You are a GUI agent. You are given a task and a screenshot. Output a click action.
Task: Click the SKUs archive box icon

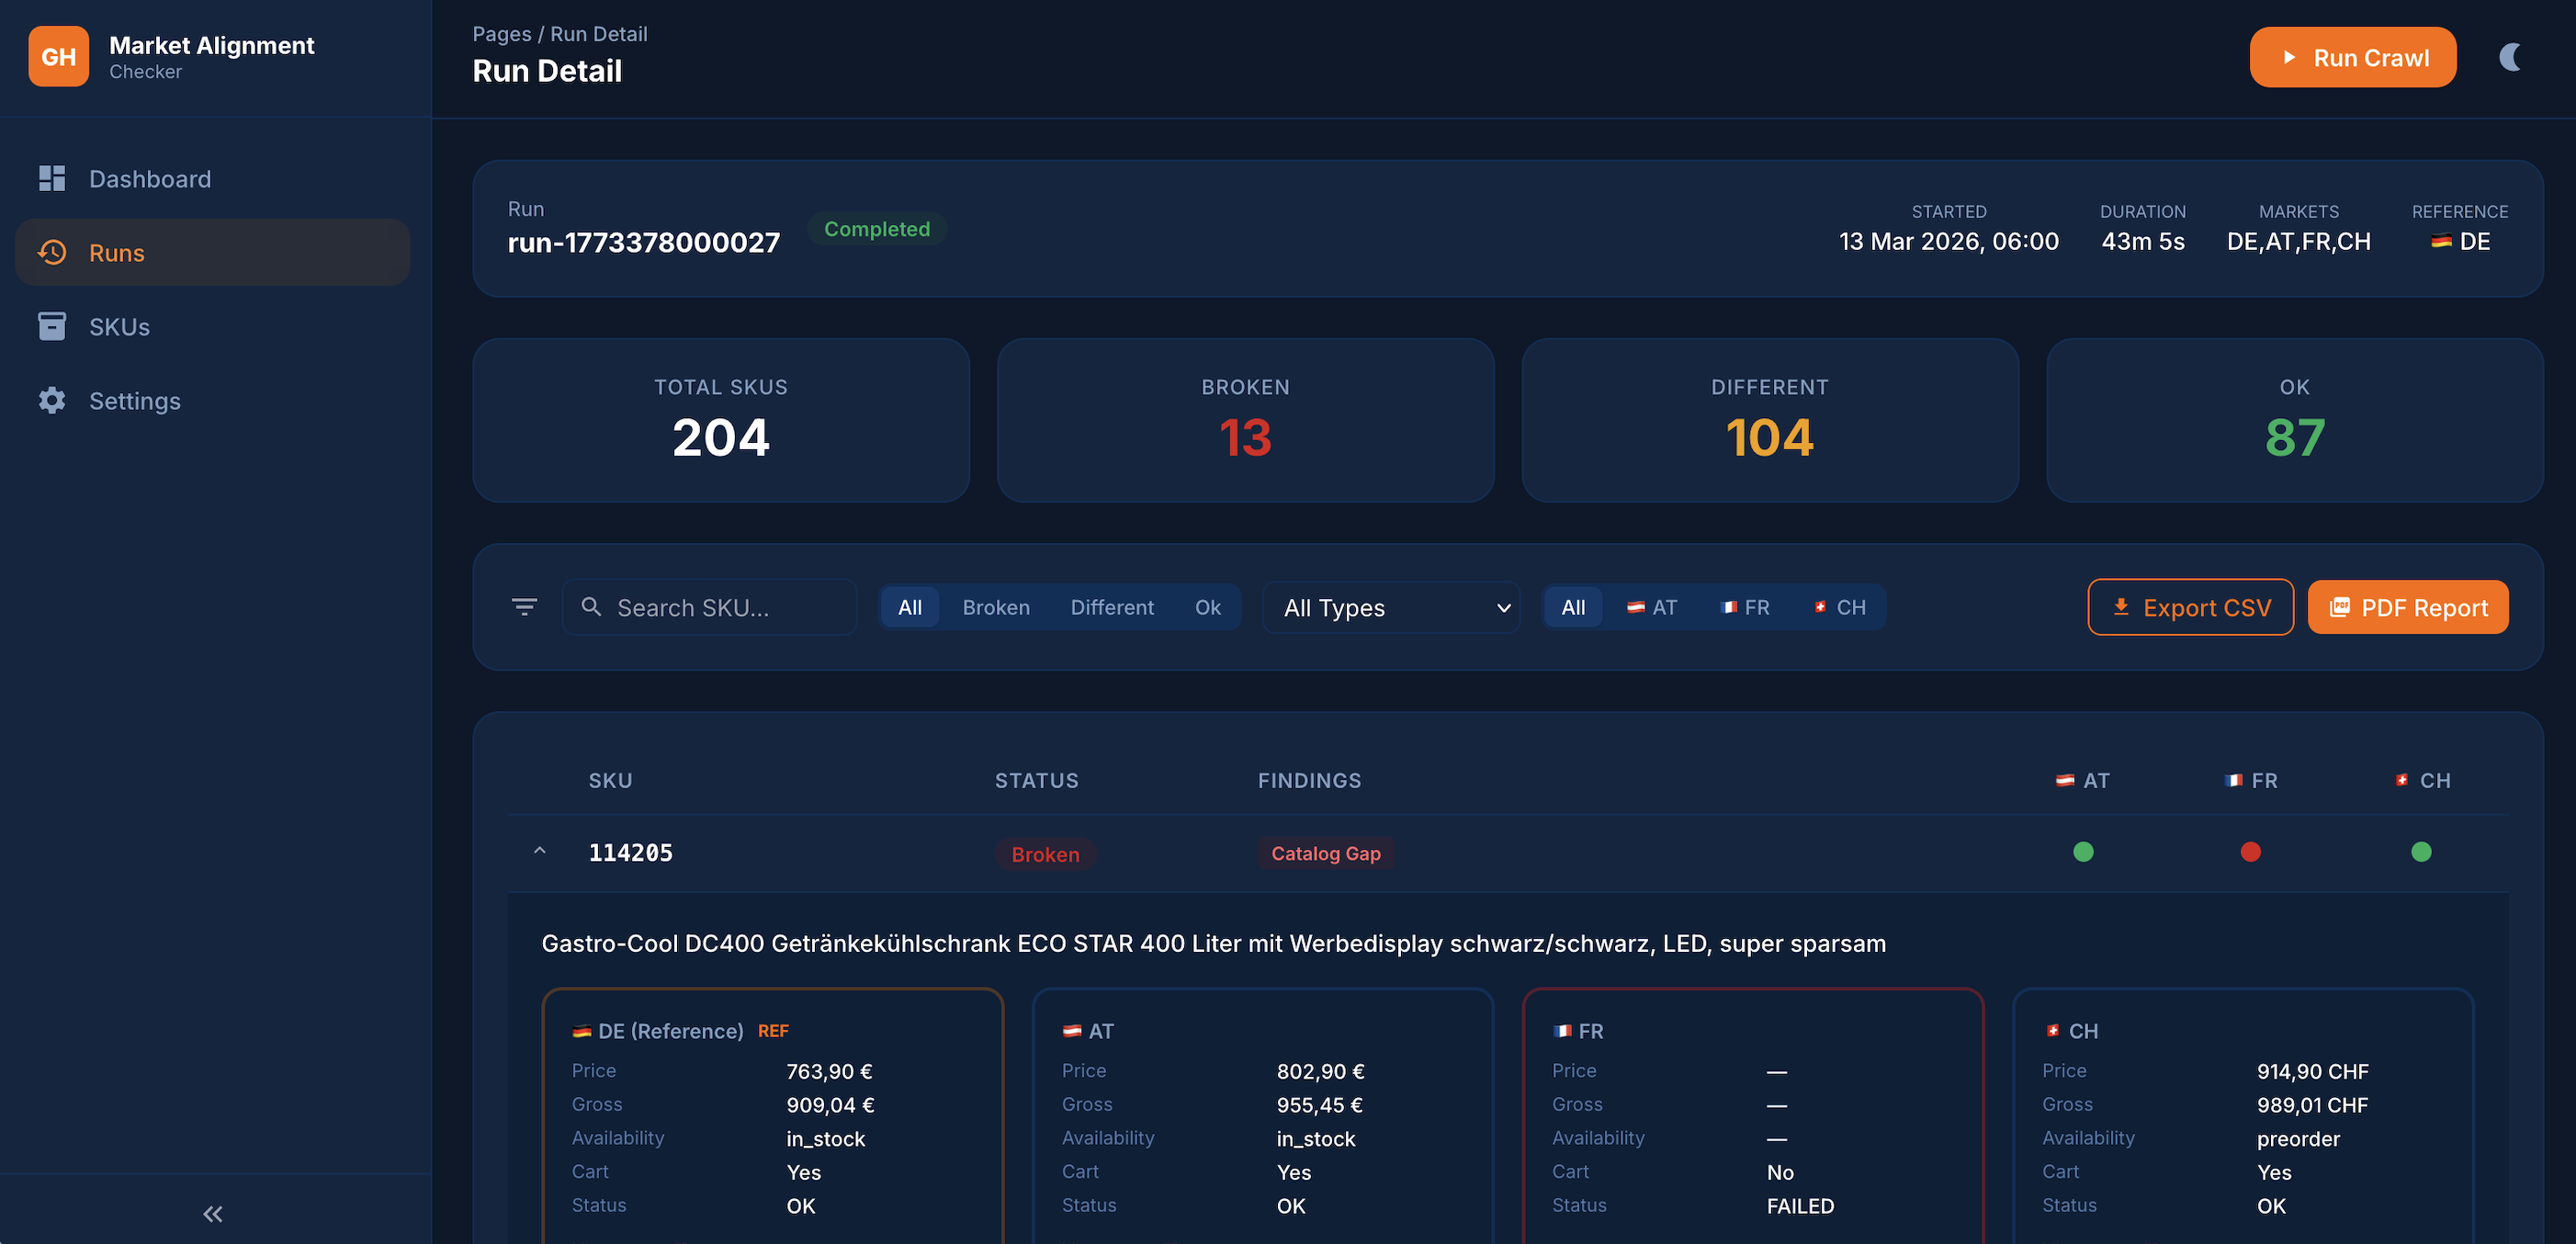tap(52, 326)
